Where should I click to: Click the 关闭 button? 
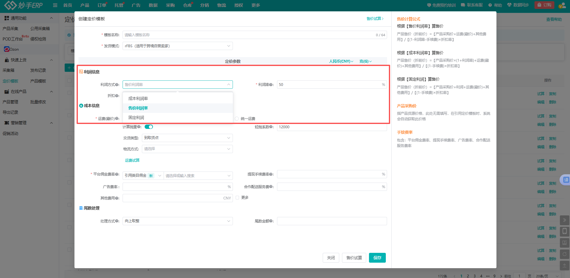[x=331, y=258]
